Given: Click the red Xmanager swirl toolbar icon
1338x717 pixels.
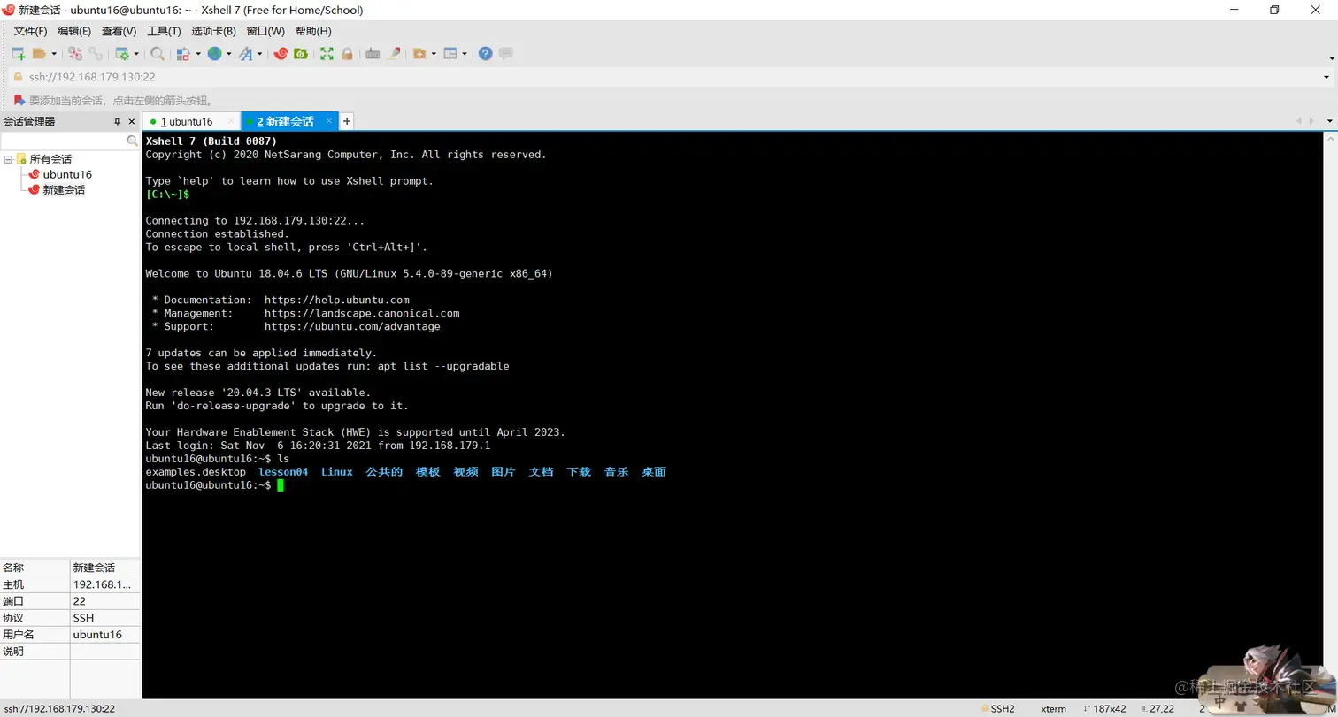Looking at the screenshot, I should (281, 54).
